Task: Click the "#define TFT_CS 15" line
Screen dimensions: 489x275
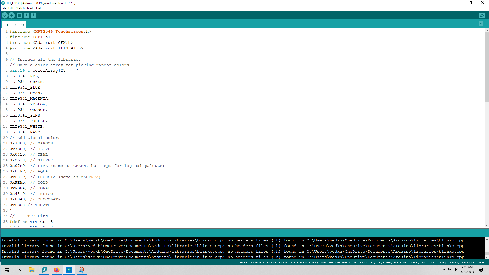Action: 31,222
